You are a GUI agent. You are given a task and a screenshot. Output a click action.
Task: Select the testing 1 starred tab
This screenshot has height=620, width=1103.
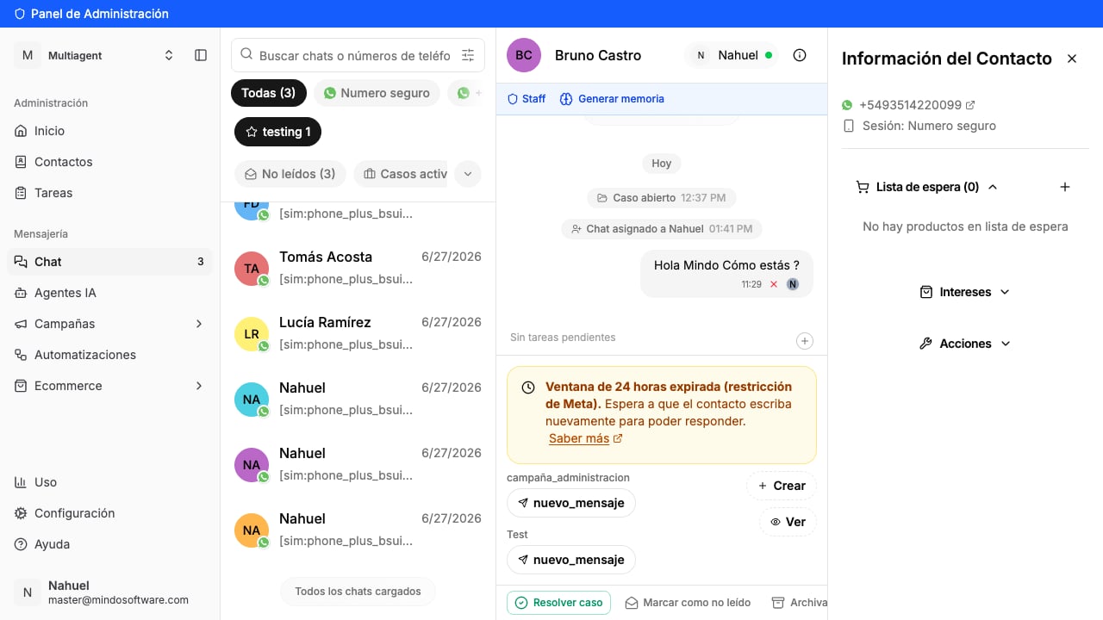click(x=277, y=132)
